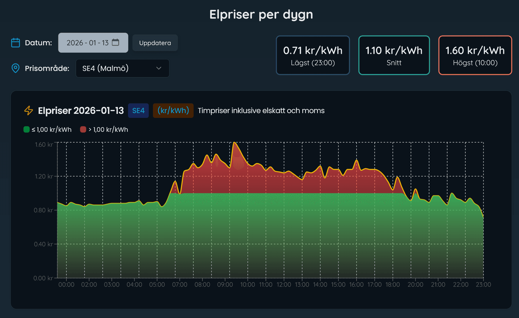
Task: Click the Elpriser per dygn page heading
Action: tap(261, 14)
